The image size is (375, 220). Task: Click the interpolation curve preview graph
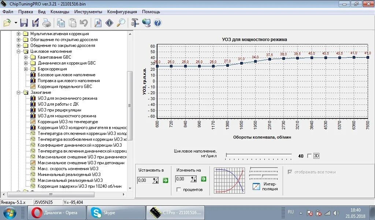click(x=229, y=180)
